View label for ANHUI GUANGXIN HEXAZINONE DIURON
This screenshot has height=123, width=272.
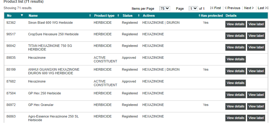coord(256,71)
